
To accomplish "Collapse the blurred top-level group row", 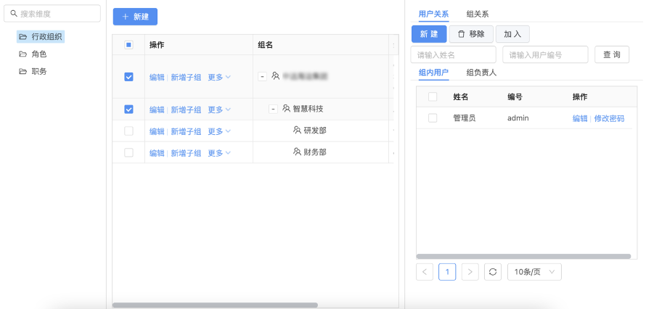I will pyautogui.click(x=263, y=77).
